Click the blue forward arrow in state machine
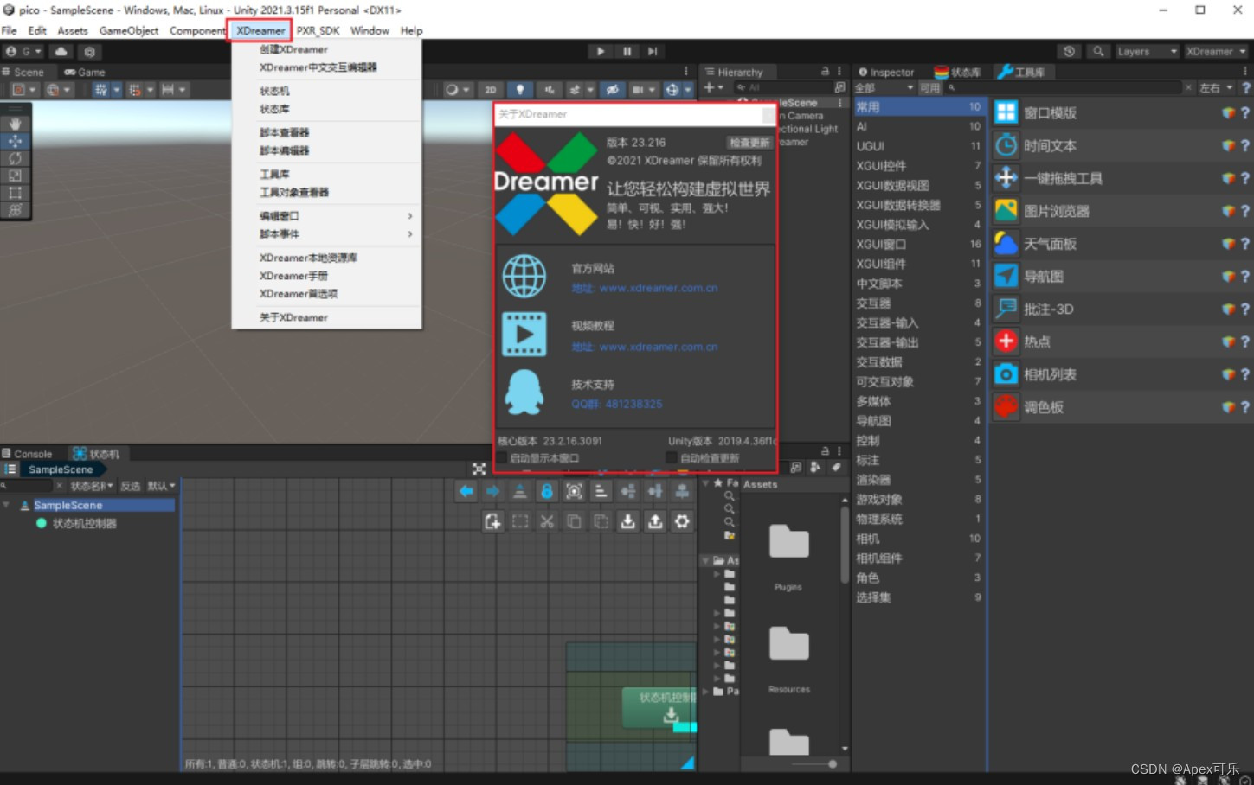The image size is (1254, 785). click(492, 491)
